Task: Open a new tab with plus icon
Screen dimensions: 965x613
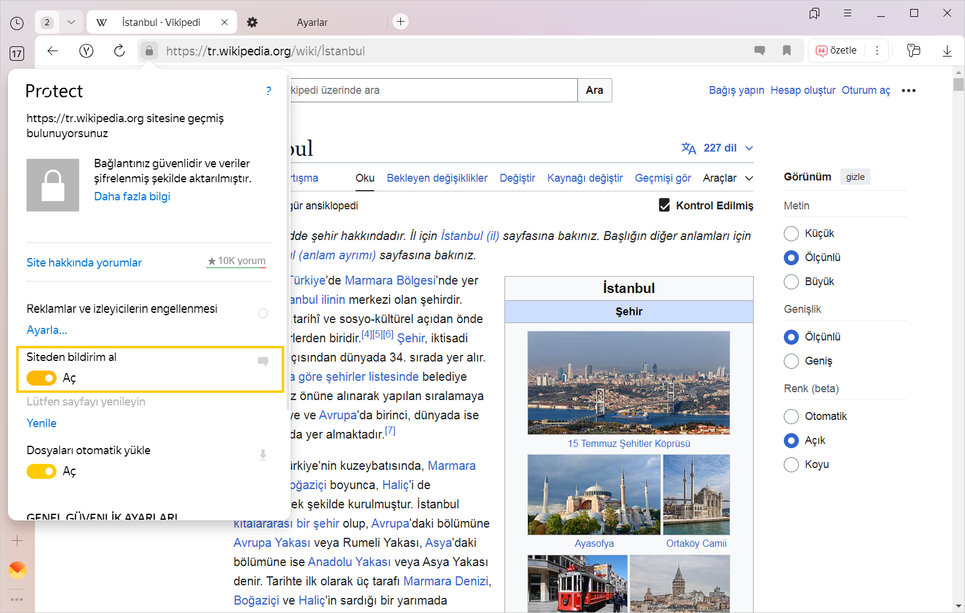Action: pyautogui.click(x=400, y=22)
